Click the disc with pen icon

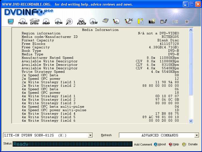point(116,21)
